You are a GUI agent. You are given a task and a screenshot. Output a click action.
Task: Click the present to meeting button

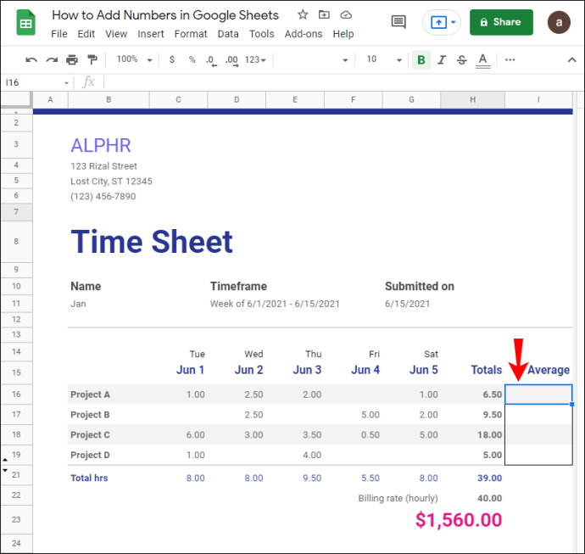tap(438, 22)
